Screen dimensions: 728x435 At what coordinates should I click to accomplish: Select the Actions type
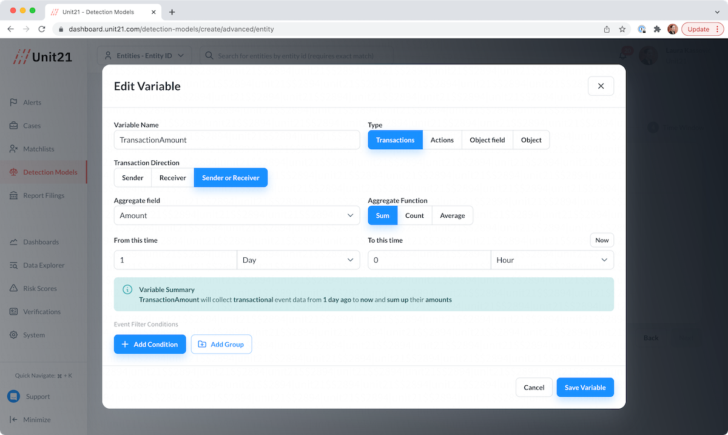pos(442,140)
